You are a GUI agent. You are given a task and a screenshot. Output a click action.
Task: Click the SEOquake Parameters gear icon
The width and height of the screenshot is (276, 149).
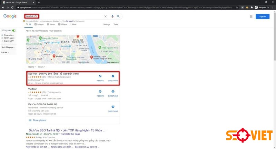click(2, 35)
